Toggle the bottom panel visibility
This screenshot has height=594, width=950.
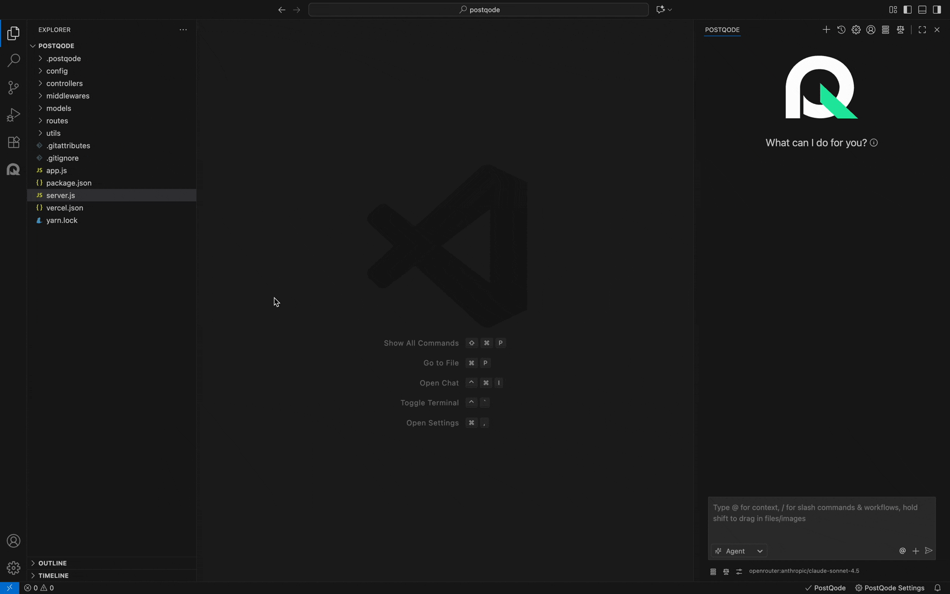point(922,9)
